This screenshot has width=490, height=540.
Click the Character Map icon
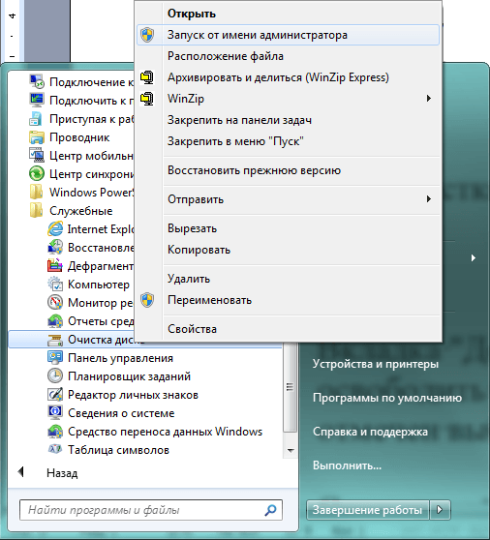pyautogui.click(x=55, y=450)
